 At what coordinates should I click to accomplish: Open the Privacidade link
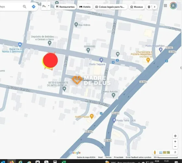(119, 157)
